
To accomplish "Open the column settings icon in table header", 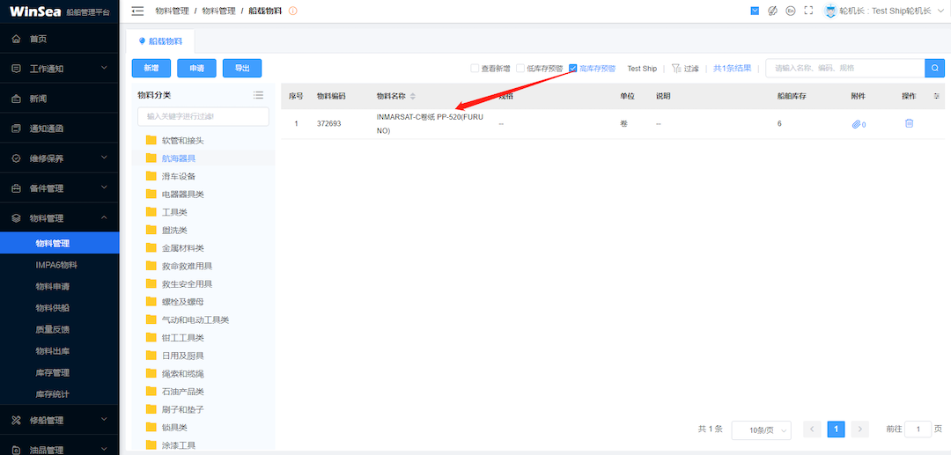I will click(x=937, y=96).
